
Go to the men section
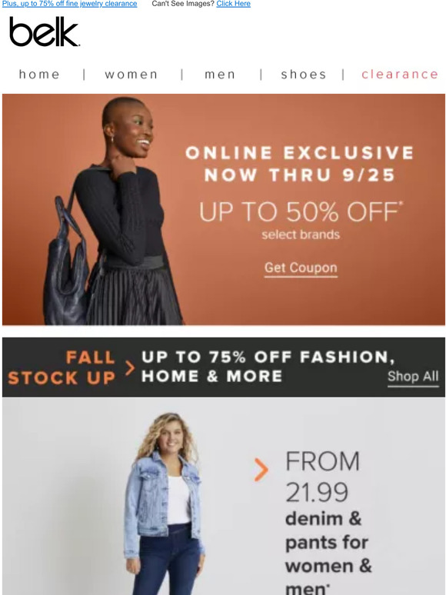[220, 74]
